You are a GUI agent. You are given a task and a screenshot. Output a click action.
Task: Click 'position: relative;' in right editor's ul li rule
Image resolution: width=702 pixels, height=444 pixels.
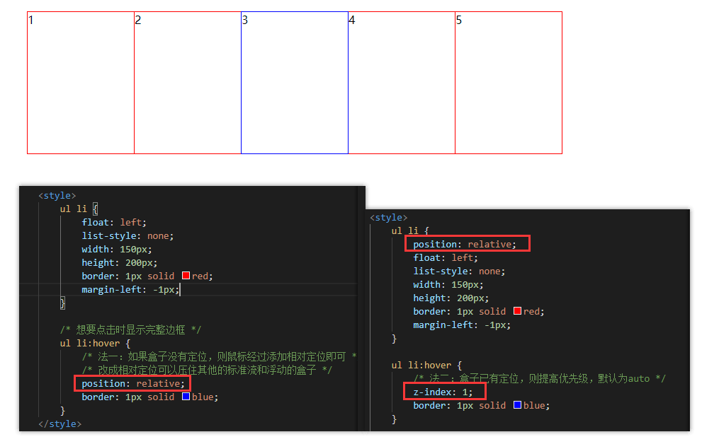[465, 244]
